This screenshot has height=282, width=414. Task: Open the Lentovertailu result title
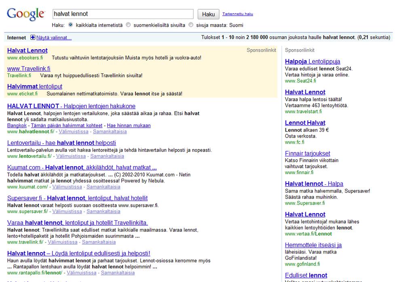[x=61, y=143]
